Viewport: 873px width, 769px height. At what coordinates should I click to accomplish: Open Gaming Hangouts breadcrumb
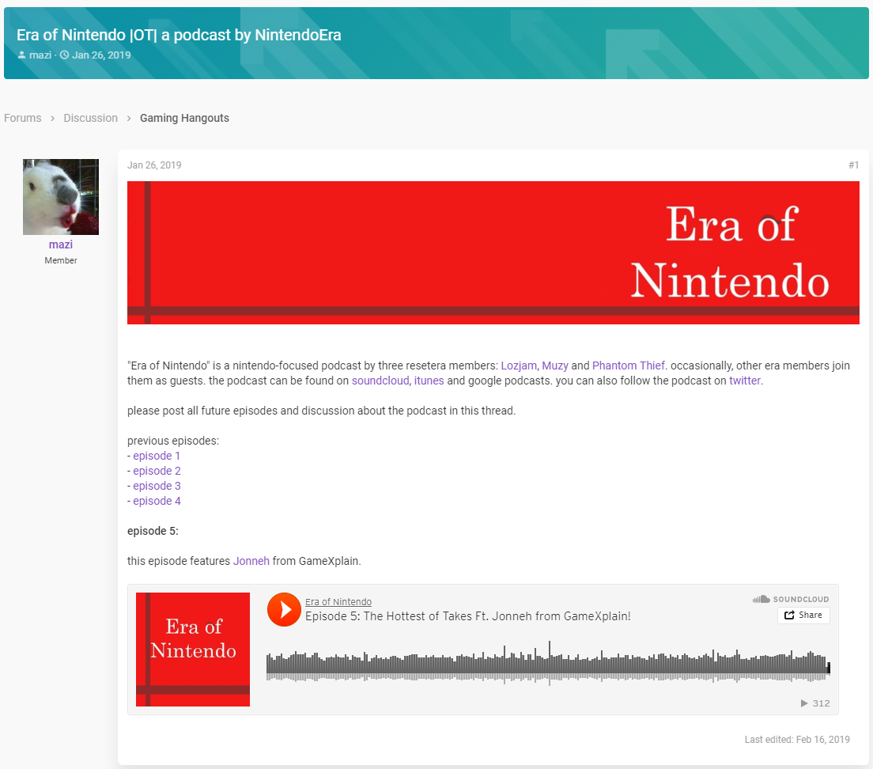coord(184,118)
